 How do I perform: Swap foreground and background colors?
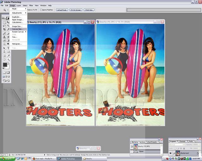coord(9,63)
